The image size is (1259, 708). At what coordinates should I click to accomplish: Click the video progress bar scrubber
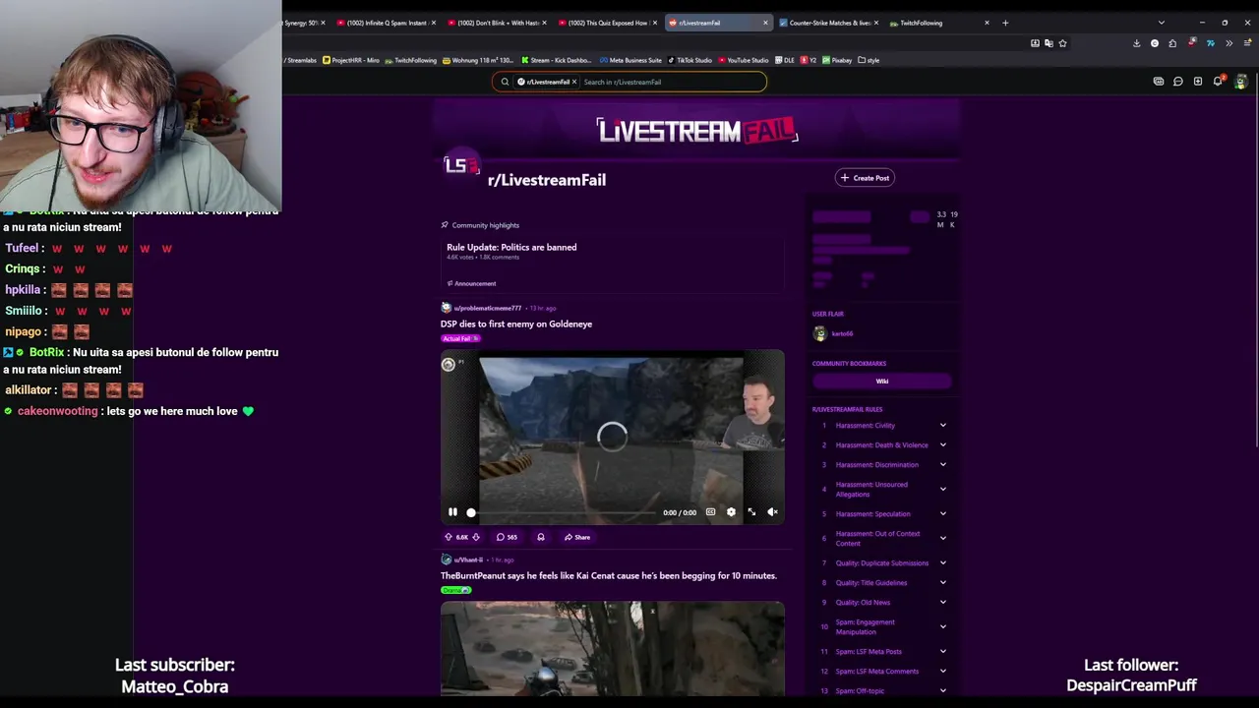[471, 512]
